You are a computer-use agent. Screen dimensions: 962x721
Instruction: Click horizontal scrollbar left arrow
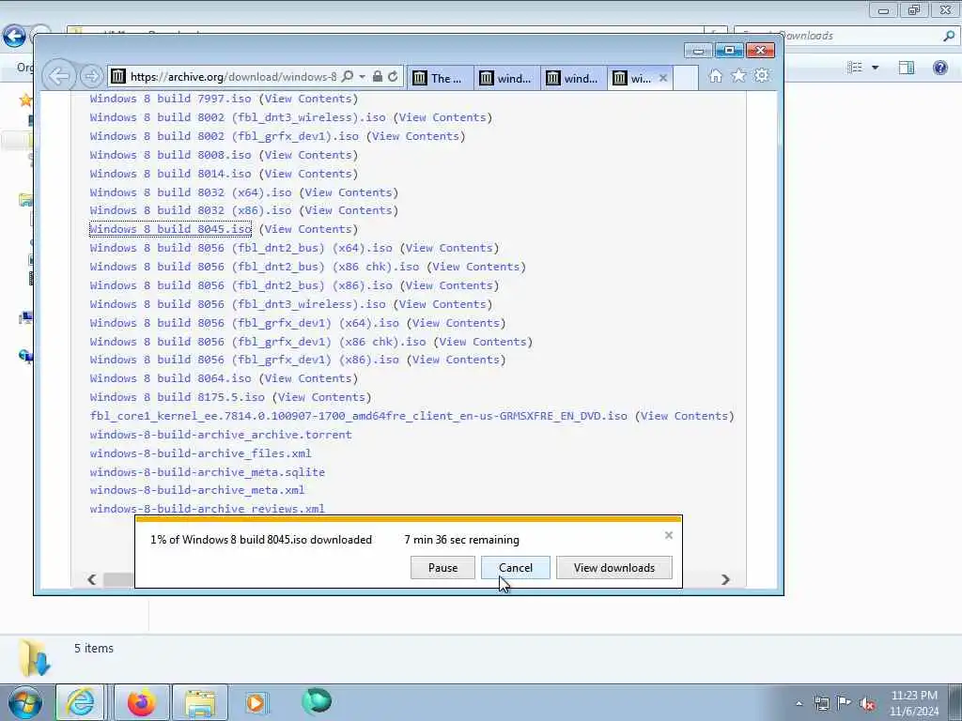click(91, 579)
